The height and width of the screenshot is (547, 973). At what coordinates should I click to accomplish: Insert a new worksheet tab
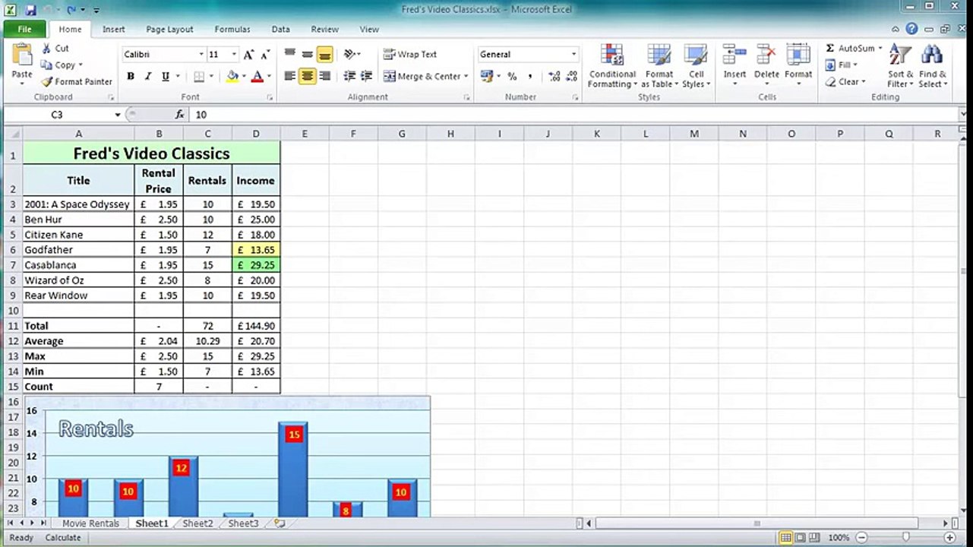coord(280,523)
